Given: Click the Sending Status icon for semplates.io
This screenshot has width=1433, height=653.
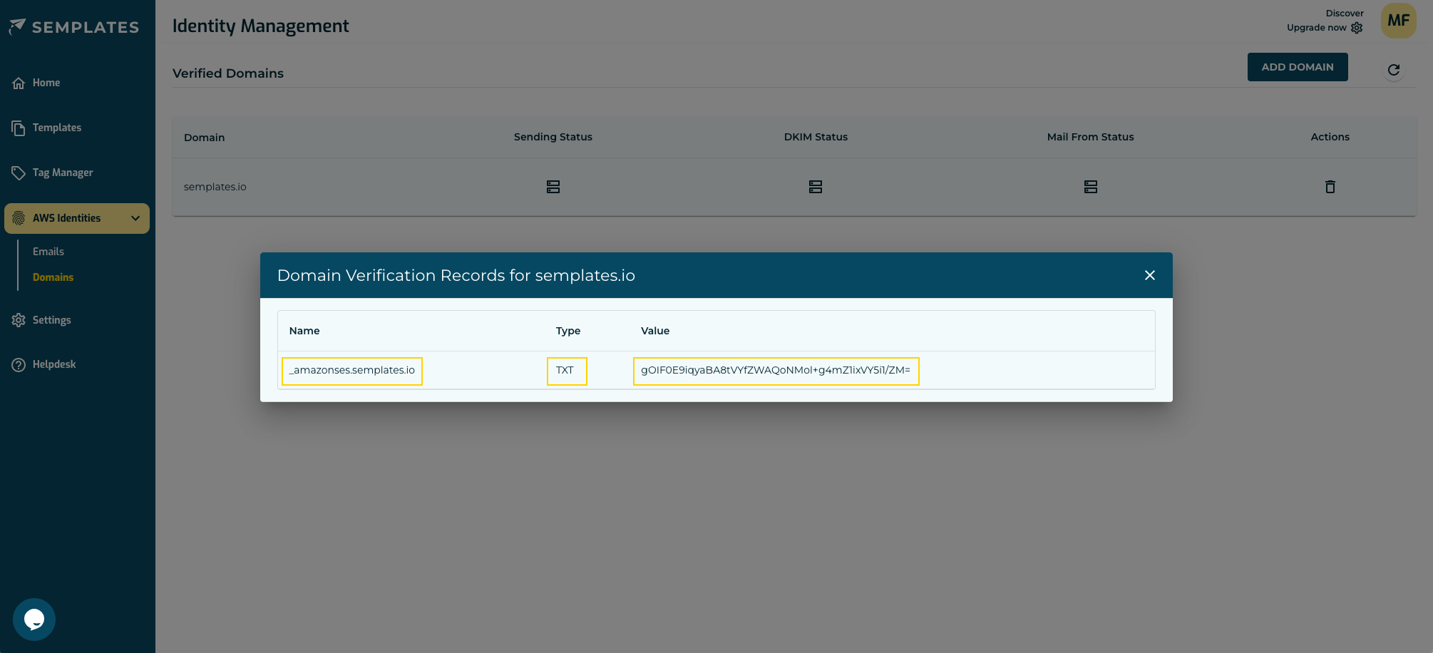Looking at the screenshot, I should (553, 187).
